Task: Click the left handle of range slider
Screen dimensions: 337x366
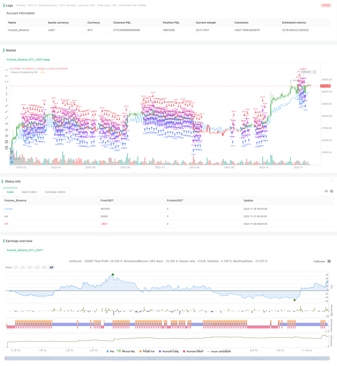Action: pyautogui.click(x=6, y=358)
